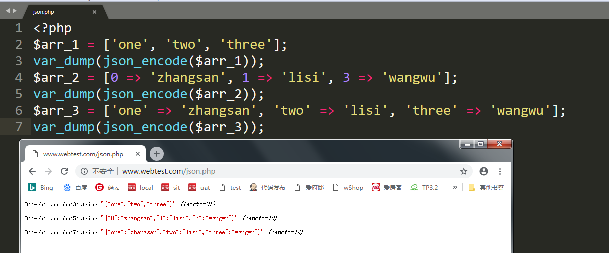Click the browser back arrow
This screenshot has width=609, height=253.
point(32,171)
